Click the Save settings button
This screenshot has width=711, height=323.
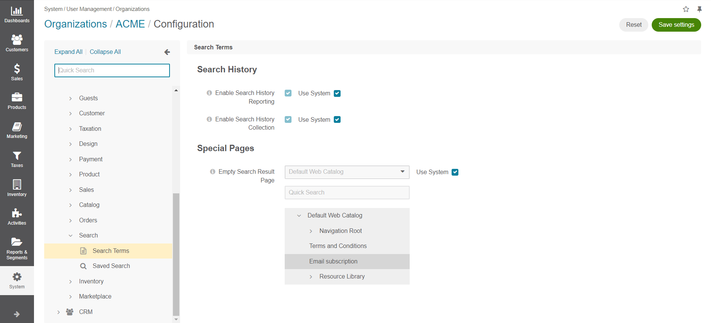[x=676, y=25]
